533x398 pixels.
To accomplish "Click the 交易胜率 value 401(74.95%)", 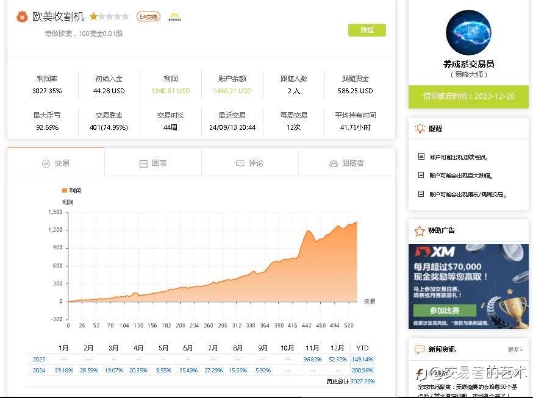I will click(x=109, y=127).
